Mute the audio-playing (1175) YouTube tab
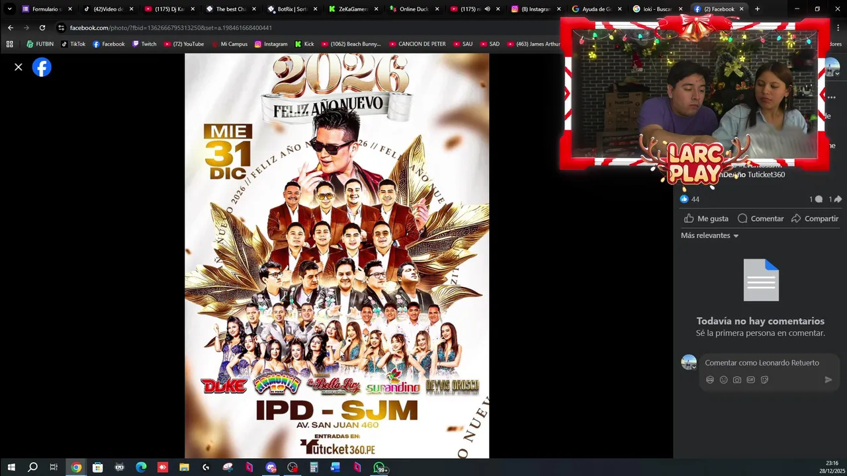The width and height of the screenshot is (847, 476). [x=487, y=9]
